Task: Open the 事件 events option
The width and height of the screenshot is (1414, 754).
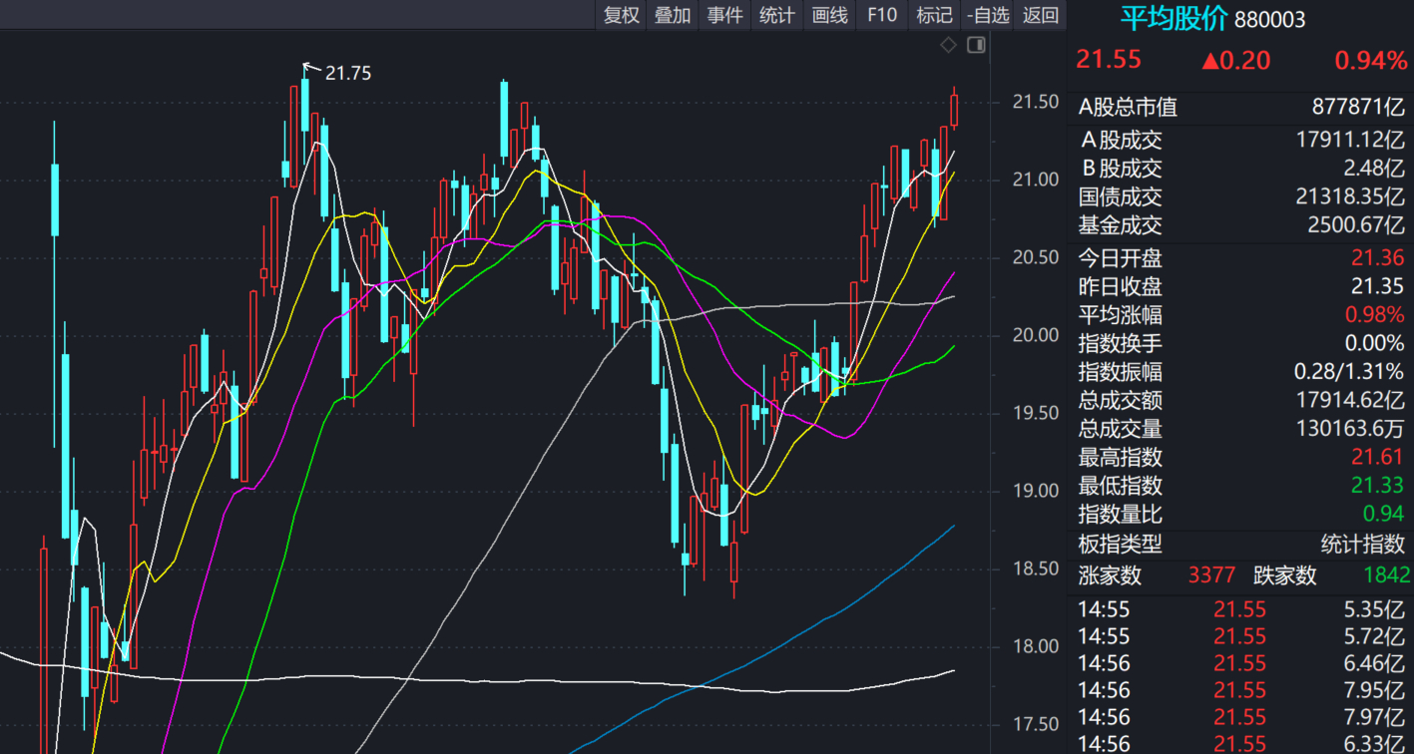Action: (725, 15)
